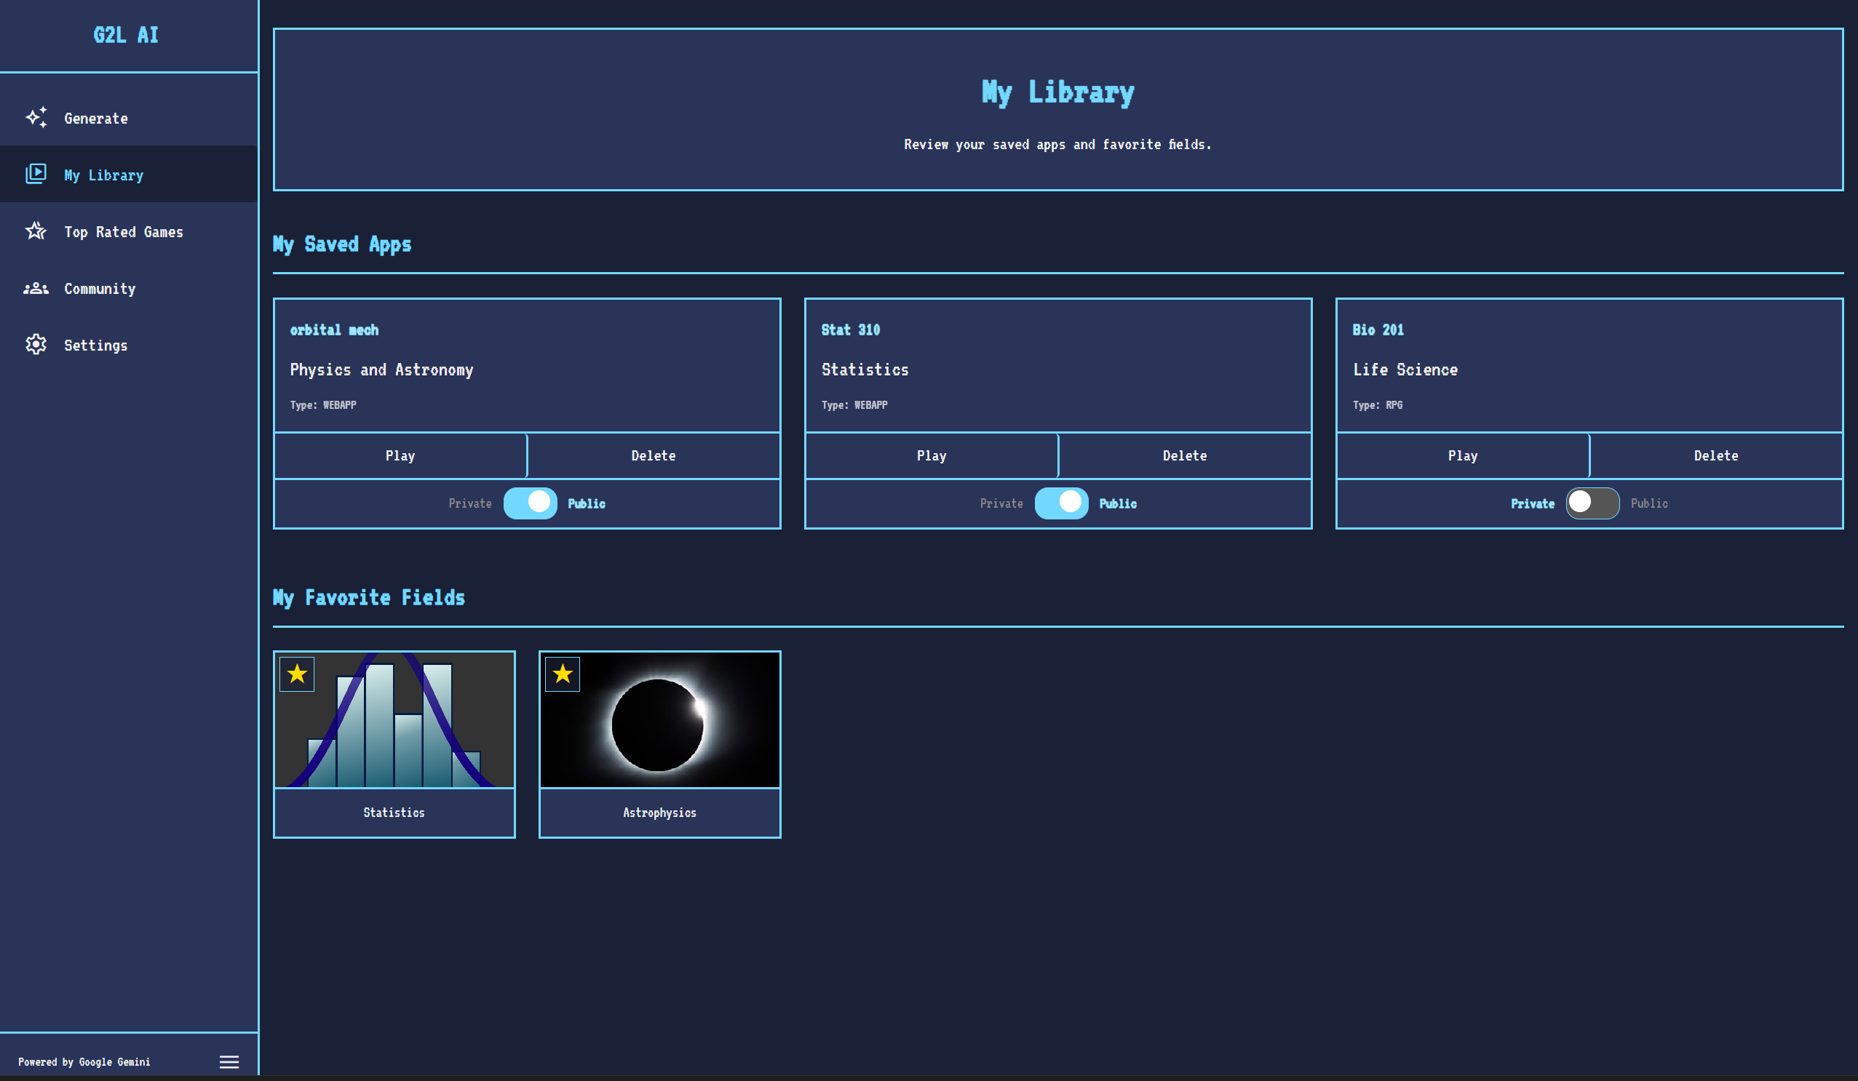Click the star icon on Astrophysics
This screenshot has width=1858, height=1081.
(x=563, y=674)
